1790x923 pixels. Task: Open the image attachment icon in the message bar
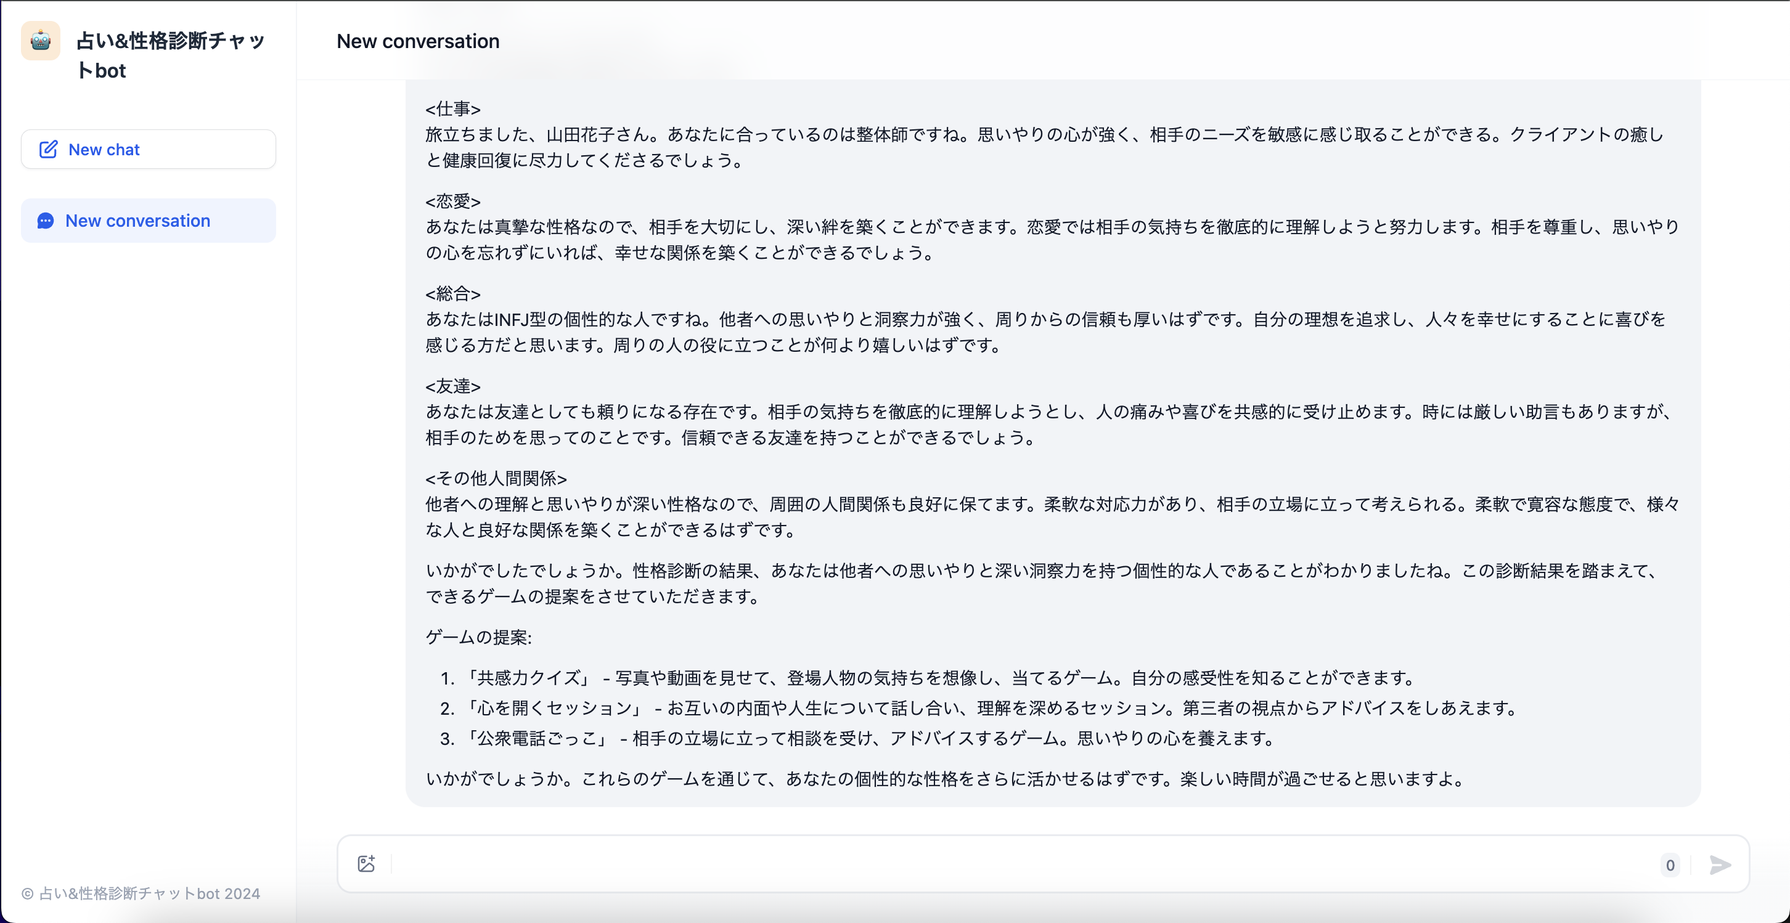tap(367, 864)
